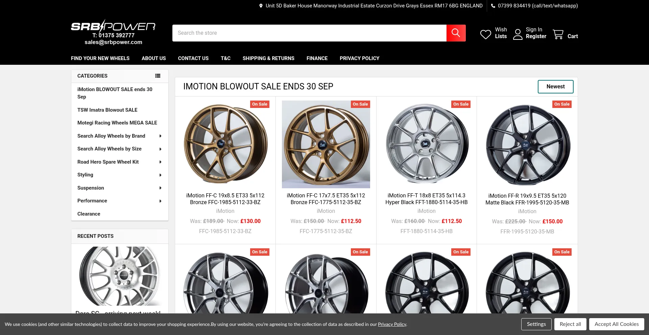Viewport: 649px width, 335px height.
Task: Open the iMotion FF-T Hyper Black wheel image
Action: click(x=426, y=144)
